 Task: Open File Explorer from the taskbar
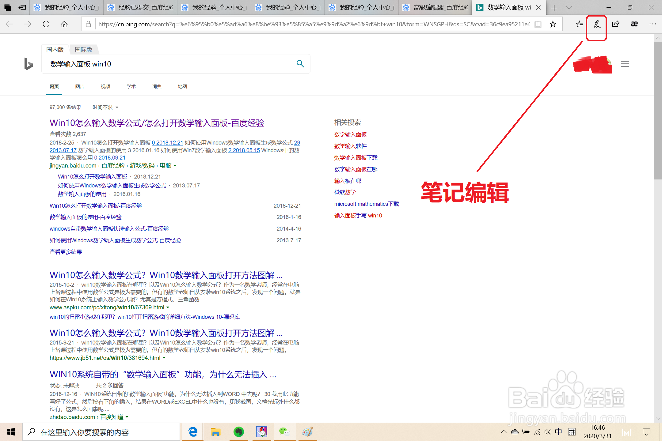215,432
